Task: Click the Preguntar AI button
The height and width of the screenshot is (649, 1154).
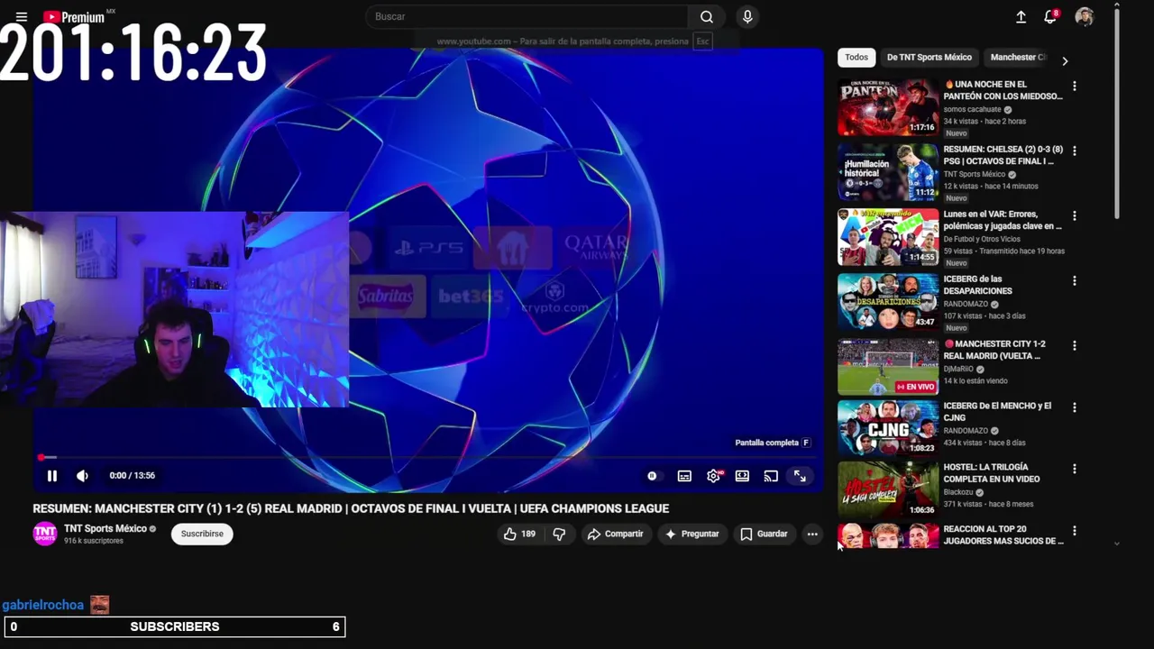Action: [691, 535]
